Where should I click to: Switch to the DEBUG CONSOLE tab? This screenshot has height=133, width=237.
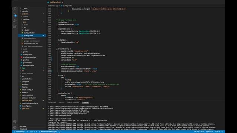point(73,102)
